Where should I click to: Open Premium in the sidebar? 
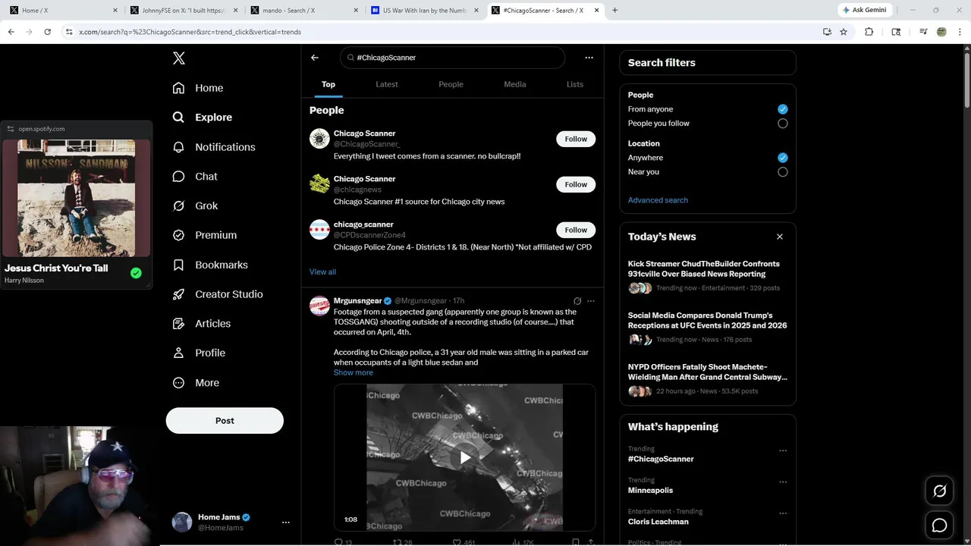pos(205,235)
